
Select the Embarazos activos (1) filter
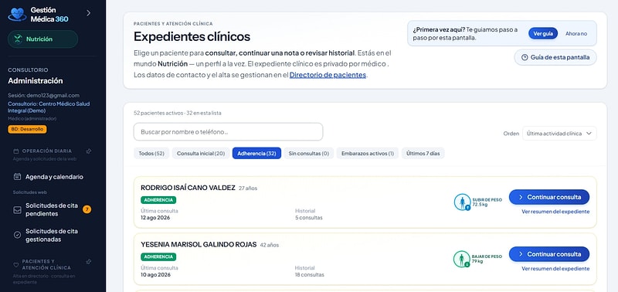[368, 153]
